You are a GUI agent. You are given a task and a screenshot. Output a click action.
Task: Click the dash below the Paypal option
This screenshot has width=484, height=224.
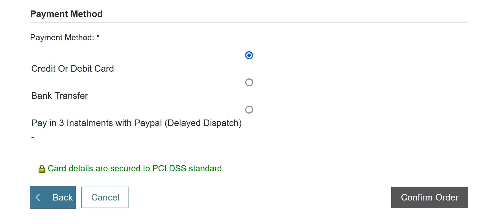tap(33, 137)
